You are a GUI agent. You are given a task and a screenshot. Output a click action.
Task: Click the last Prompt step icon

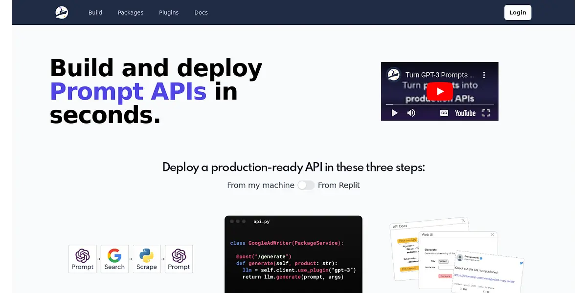(179, 259)
